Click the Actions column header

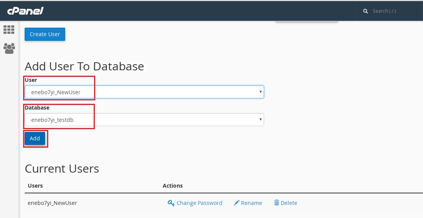(x=173, y=186)
